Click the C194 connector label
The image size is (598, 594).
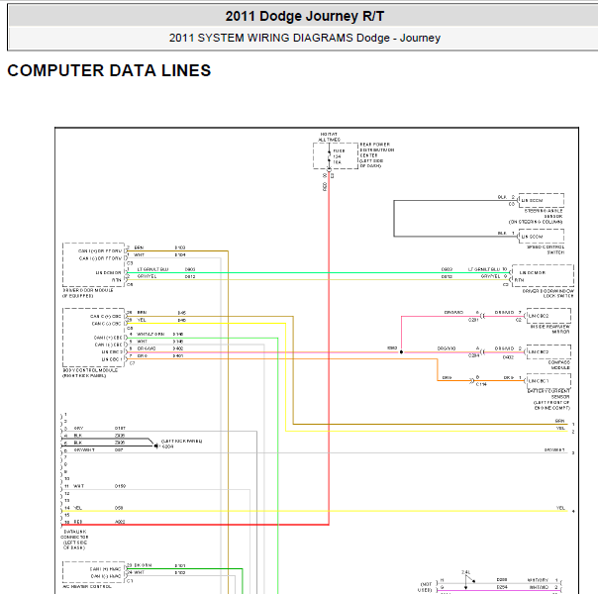point(481,384)
